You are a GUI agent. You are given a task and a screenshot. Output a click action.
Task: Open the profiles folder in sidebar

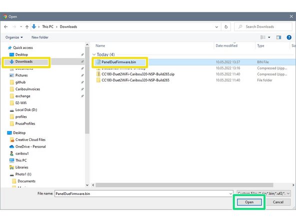pos(21,117)
